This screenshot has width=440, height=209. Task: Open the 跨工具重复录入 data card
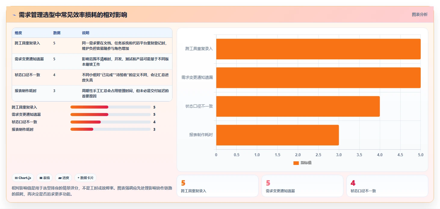218,186
